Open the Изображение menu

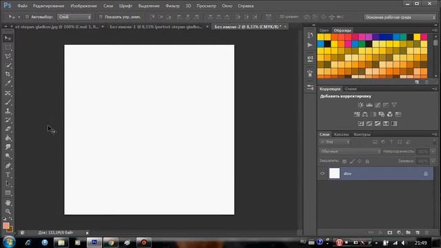pos(83,6)
